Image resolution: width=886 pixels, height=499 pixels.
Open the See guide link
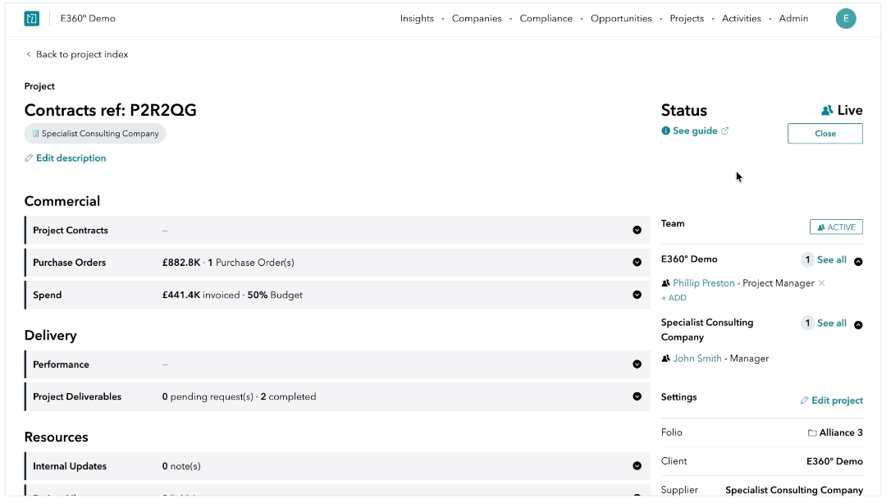[x=695, y=131]
